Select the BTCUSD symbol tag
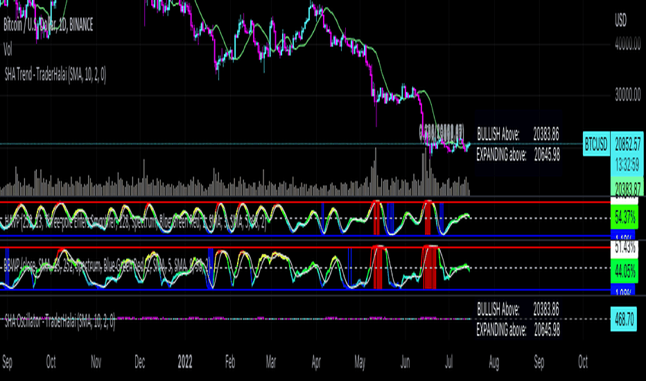Screen dimensions: 646x381 coord(596,144)
